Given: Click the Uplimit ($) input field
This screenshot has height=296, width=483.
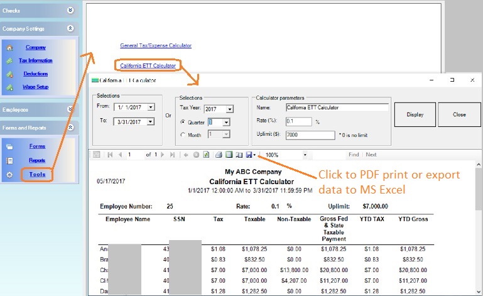Looking at the screenshot, I should point(310,135).
